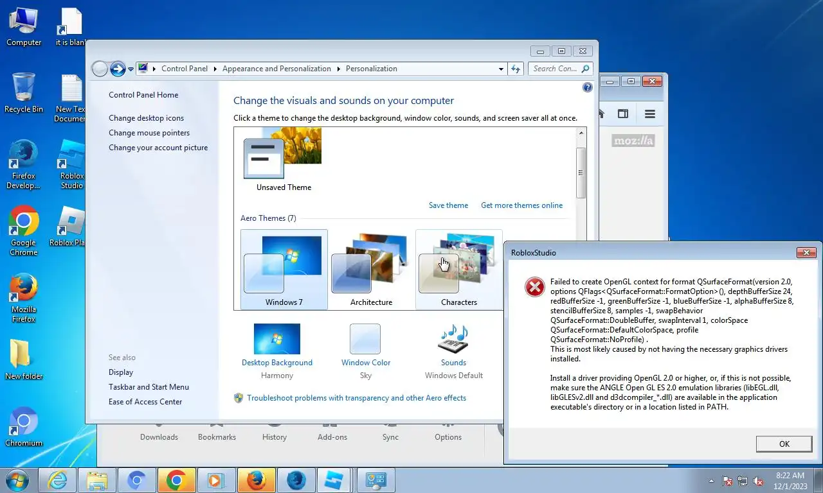Click Bookmarks in Firefox window
This screenshot has height=493, width=823.
tap(217, 437)
